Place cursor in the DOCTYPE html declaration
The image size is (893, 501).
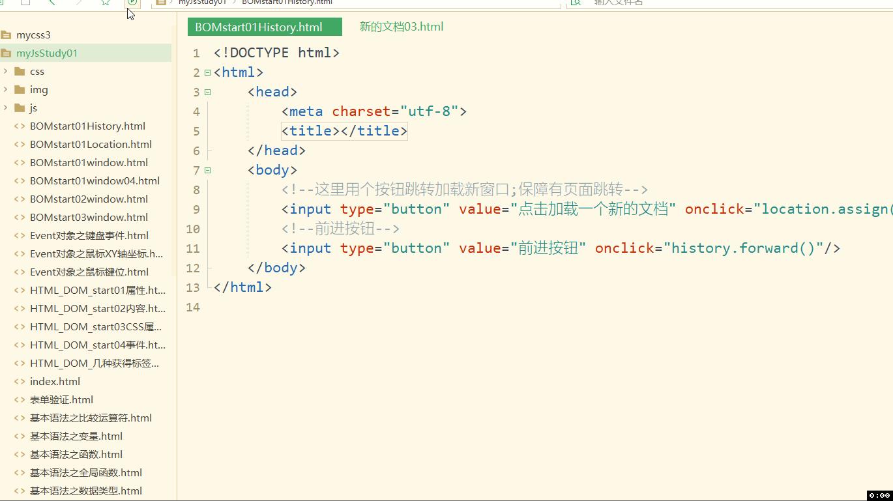click(276, 53)
